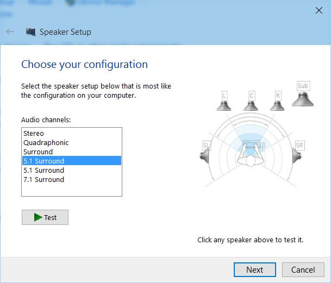331x283 pixels.
Task: Test the left (L) front speaker
Action: [224, 102]
